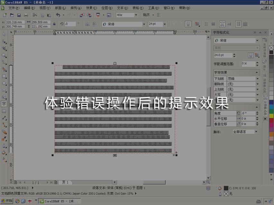Viewport: 274px width, 205px height.
Task: Open the font name dropdown 宋体 in property bar
Action: click(144, 24)
